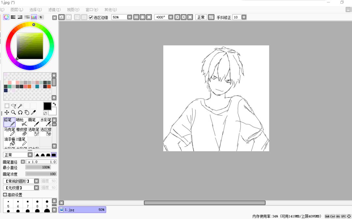Toggle the RGB slider panel
Viewport: 352px width, 219px height.
coord(13,17)
